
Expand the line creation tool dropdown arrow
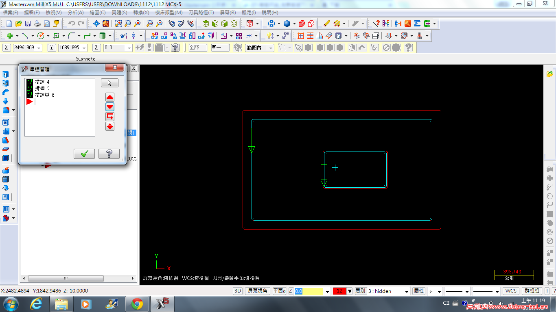(32, 36)
